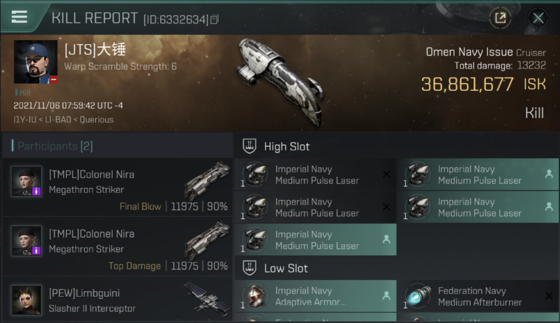Click the Low Slot header label
The image size is (560, 323).
(x=286, y=268)
